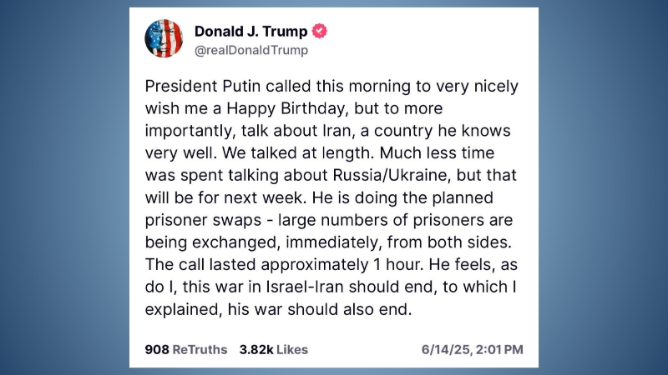Open the 3.82k Likes list
The height and width of the screenshot is (375, 668).
point(274,349)
